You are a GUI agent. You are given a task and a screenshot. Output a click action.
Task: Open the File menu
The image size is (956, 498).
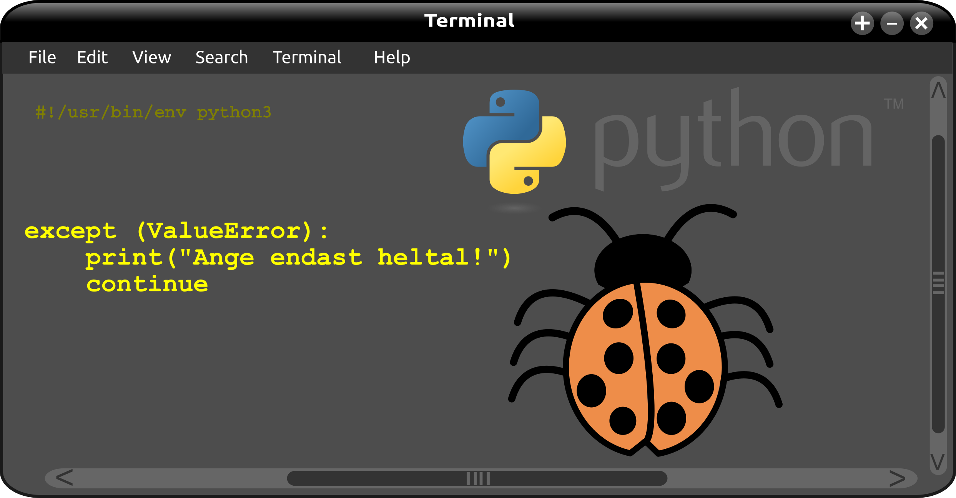click(42, 57)
